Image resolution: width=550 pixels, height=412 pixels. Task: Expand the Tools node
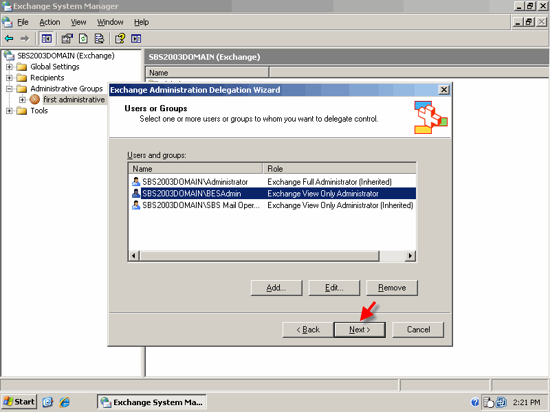coord(10,111)
